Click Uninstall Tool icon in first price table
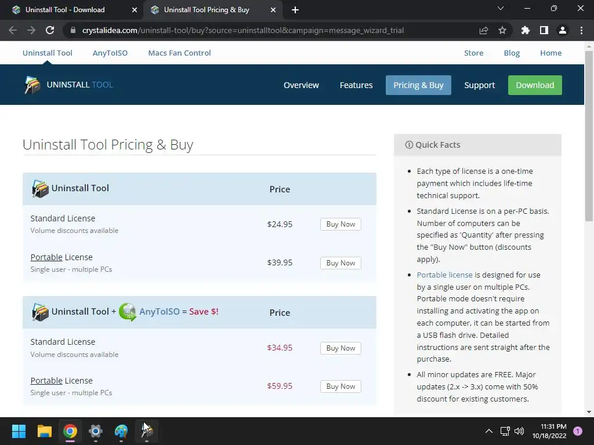 (x=40, y=188)
